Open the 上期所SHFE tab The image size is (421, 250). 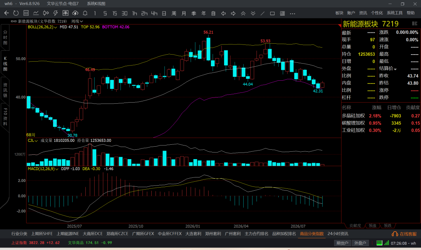(42, 234)
